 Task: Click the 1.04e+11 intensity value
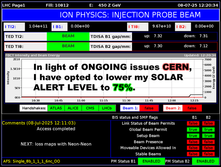(38, 26)
